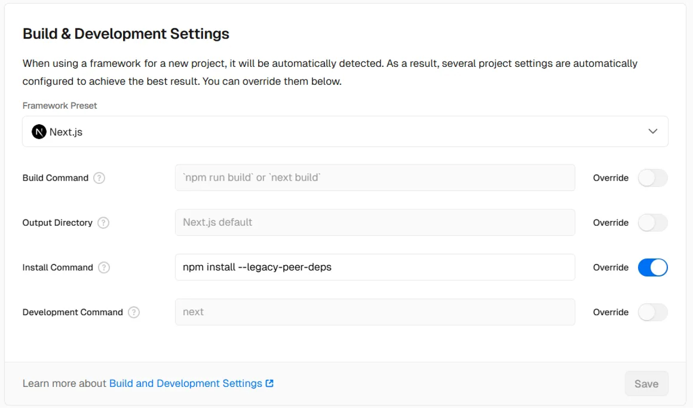Click the Next.js logo in Framework Preset
The image size is (693, 408).
coord(39,132)
